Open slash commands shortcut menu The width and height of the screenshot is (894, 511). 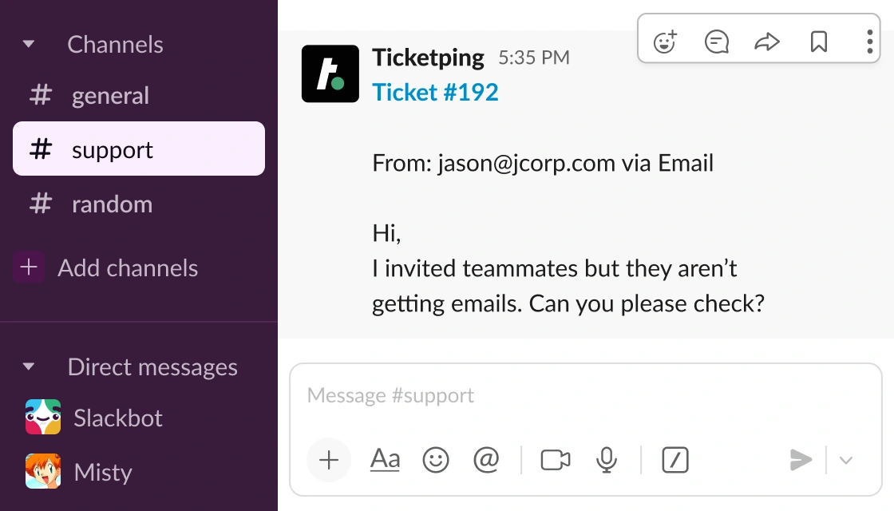tap(675, 461)
